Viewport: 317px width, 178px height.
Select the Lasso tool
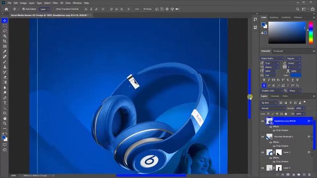[4, 31]
